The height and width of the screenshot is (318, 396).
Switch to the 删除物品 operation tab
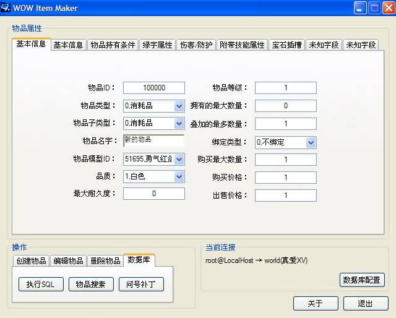coord(105,261)
